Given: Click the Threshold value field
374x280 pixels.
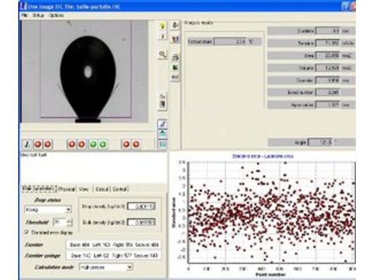Looking at the screenshot, I should [60, 222].
